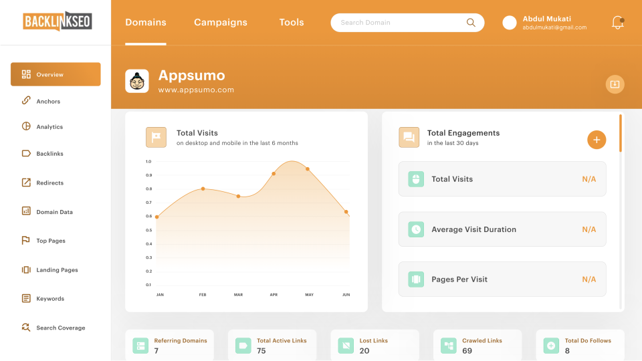642x361 pixels.
Task: Click the Search Coverage magnifier icon
Action: click(26, 327)
